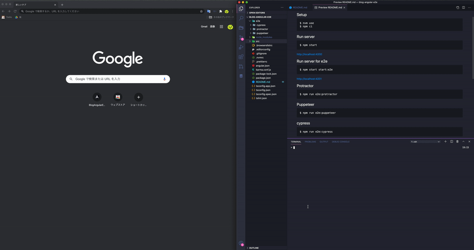Viewport: 474px width, 250px height.
Task: Open the Chrome extensions puzzle icon
Action: click(220, 11)
